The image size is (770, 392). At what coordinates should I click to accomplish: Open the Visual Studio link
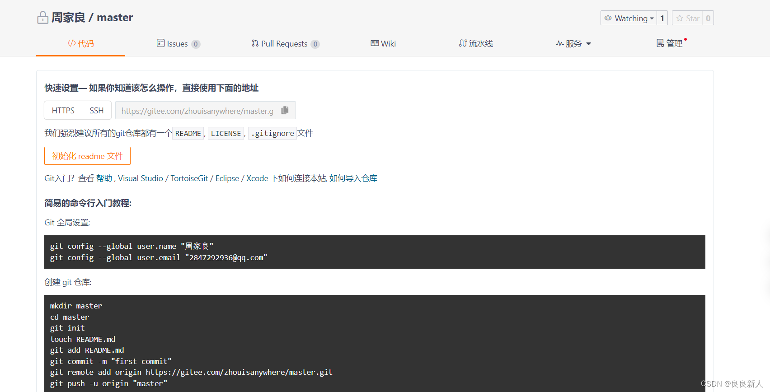point(141,178)
